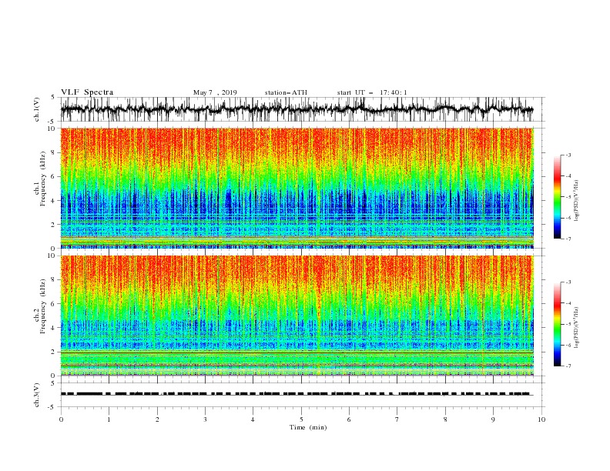Viewport: 610px width, 471px height.
Task: Click time axis tick label "7"
Action: pyautogui.click(x=397, y=419)
